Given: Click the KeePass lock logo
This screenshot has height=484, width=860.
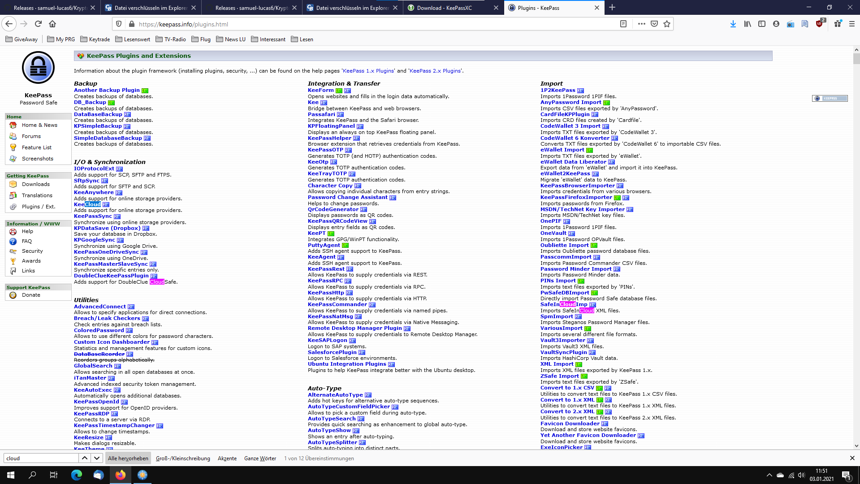Looking at the screenshot, I should 38,68.
